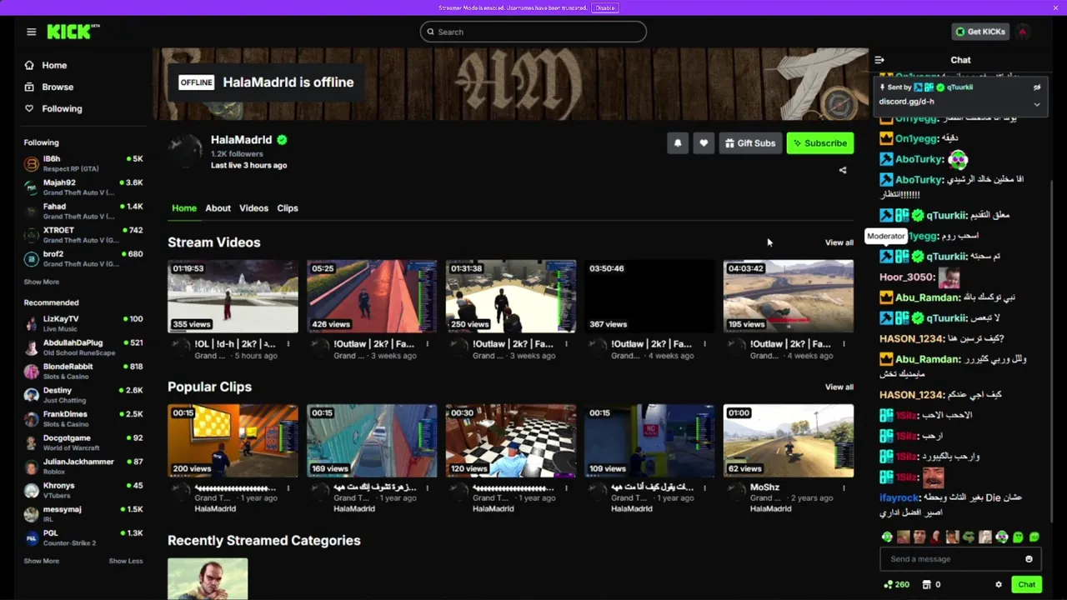This screenshot has height=600, width=1067.
Task: Open options menu for 195 views video
Action: coord(844,344)
